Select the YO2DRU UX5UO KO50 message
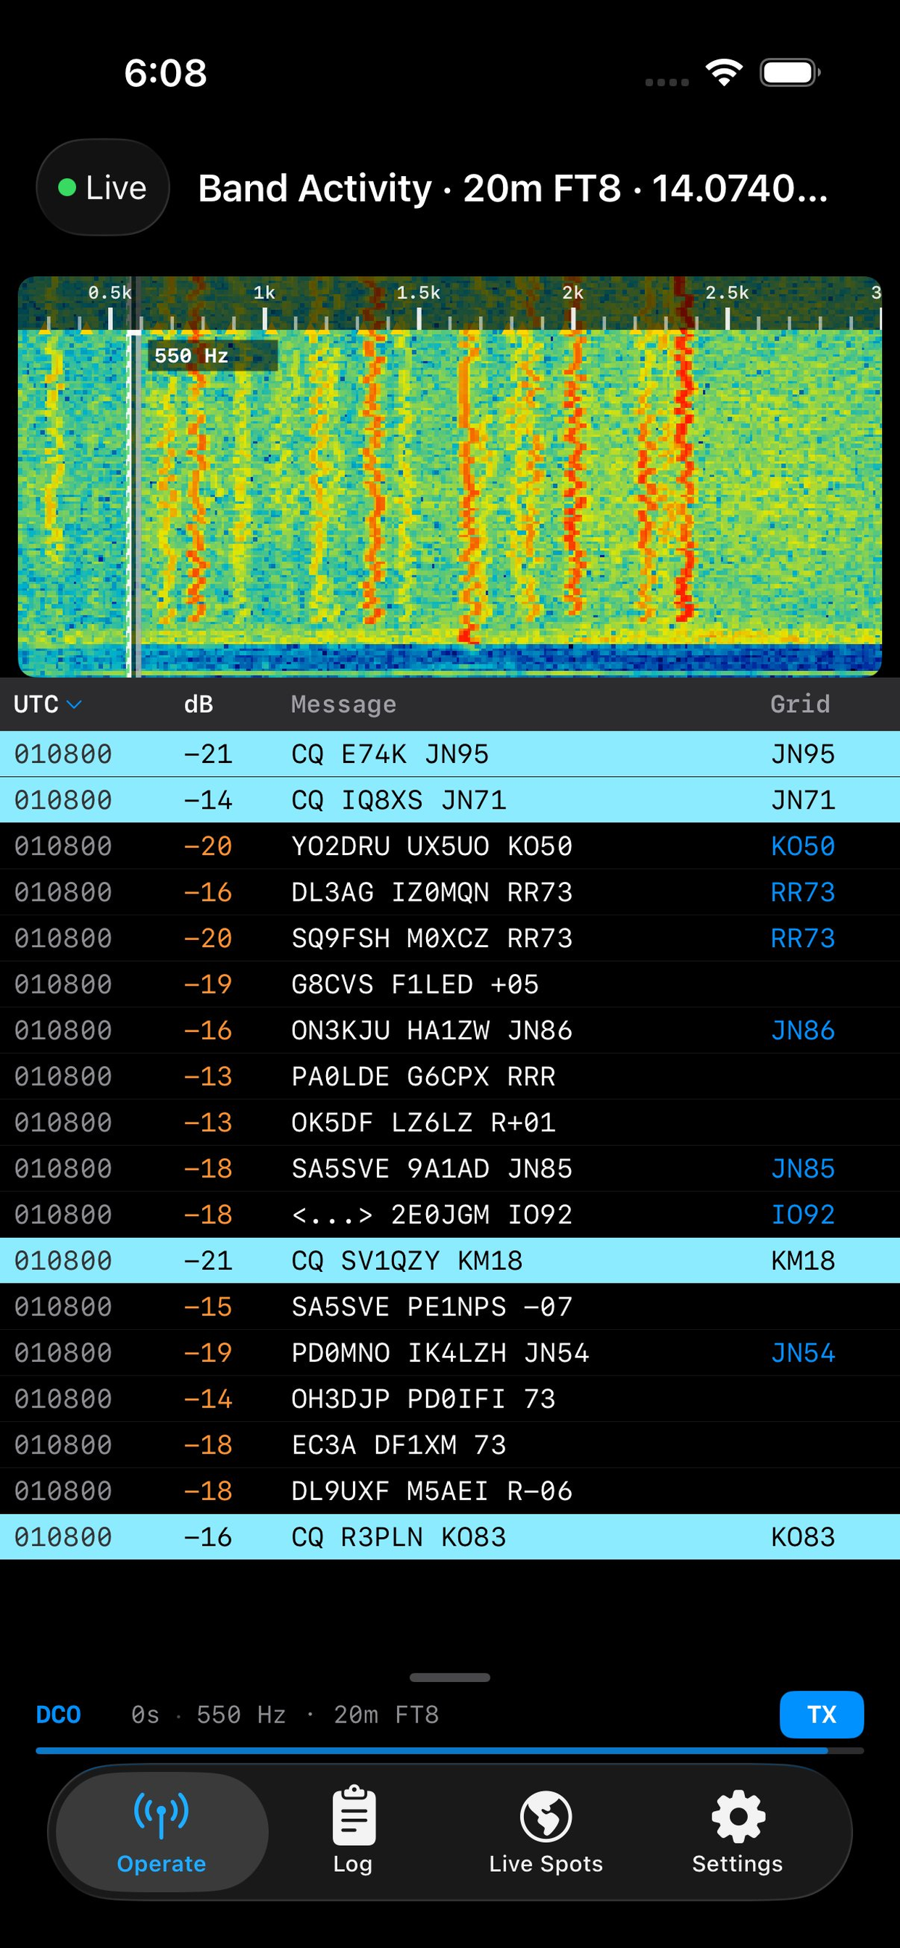Viewport: 900px width, 1948px height. 432,846
